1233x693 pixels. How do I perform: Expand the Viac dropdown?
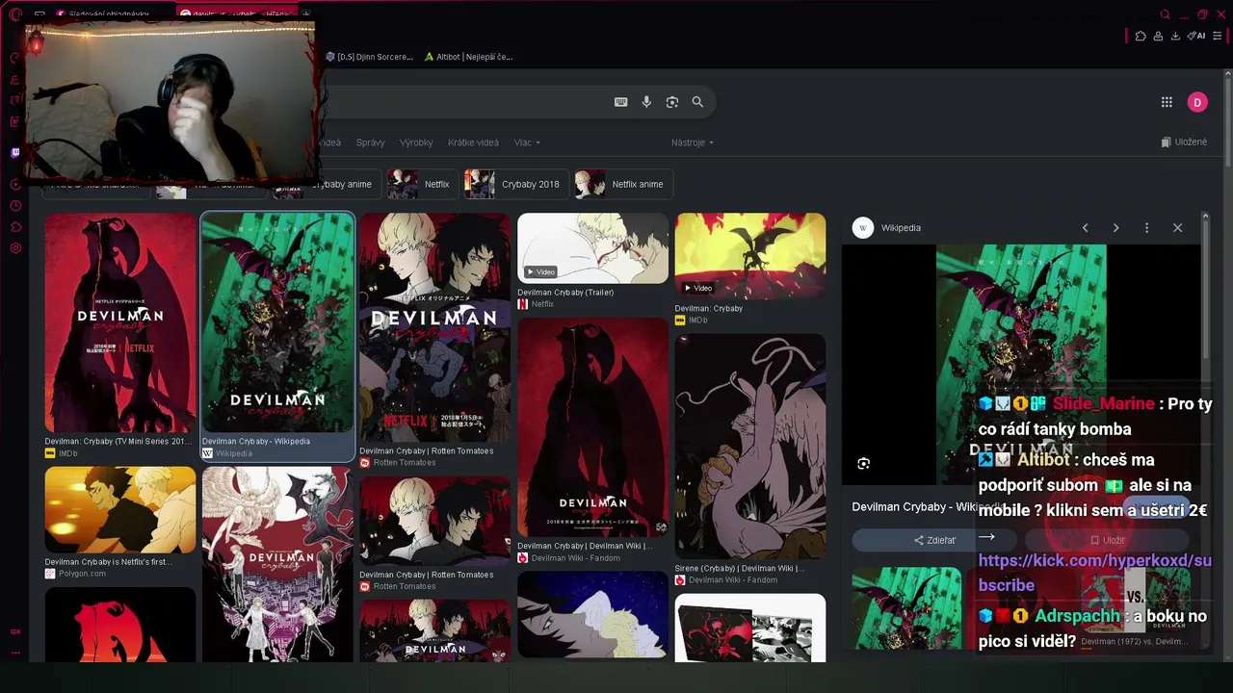coord(527,142)
